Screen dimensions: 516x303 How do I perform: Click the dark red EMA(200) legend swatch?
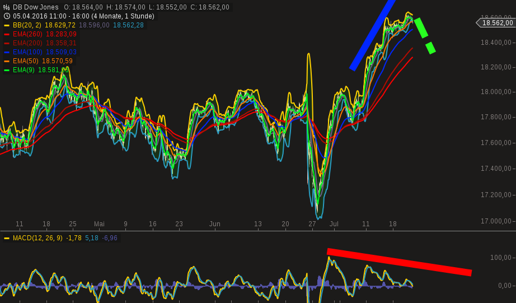tap(7, 43)
